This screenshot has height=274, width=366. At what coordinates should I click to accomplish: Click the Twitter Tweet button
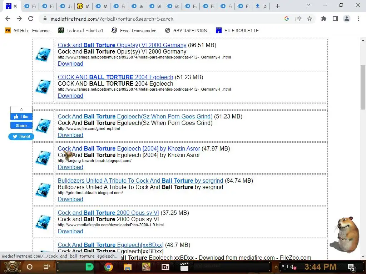tap(21, 137)
